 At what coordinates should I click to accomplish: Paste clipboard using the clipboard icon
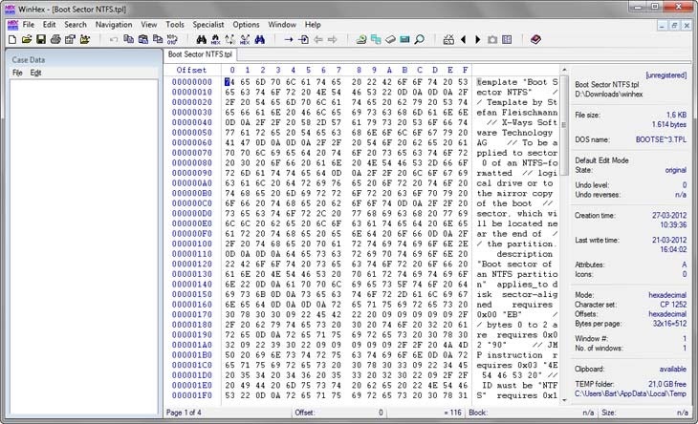tap(142, 39)
